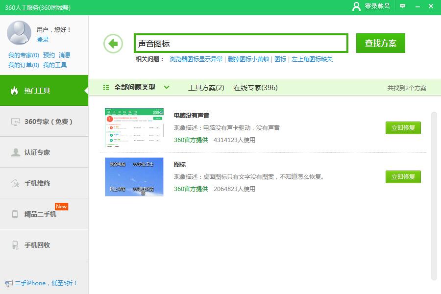Click the 4314123人使用 usage count
Image resolution: width=441 pixels, height=294 pixels.
(234, 140)
